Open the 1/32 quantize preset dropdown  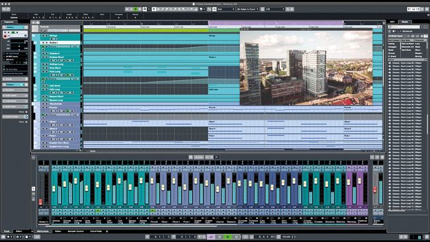(x=275, y=9)
